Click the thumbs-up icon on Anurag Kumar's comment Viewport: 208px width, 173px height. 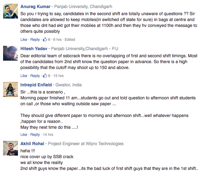[x=45, y=39]
